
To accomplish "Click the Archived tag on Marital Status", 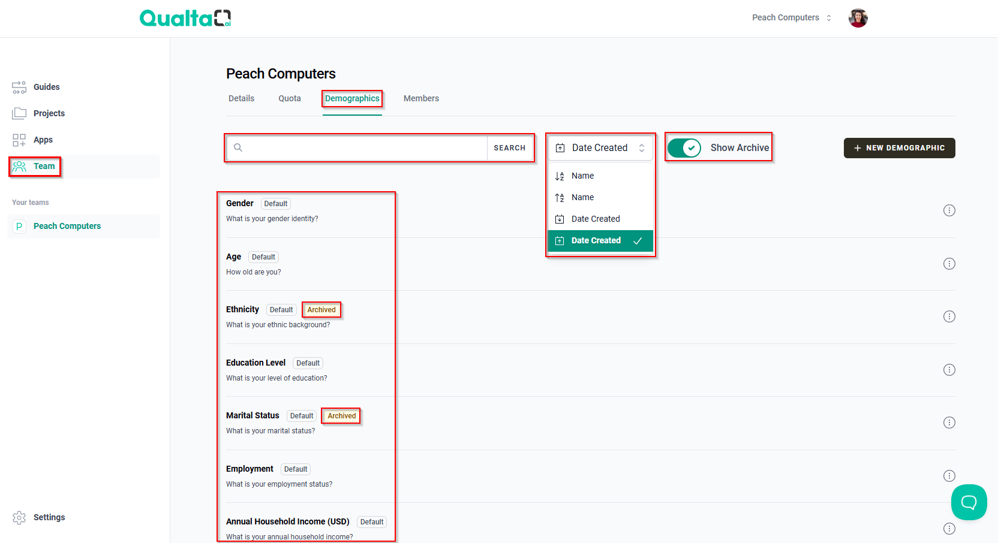I will coord(342,416).
